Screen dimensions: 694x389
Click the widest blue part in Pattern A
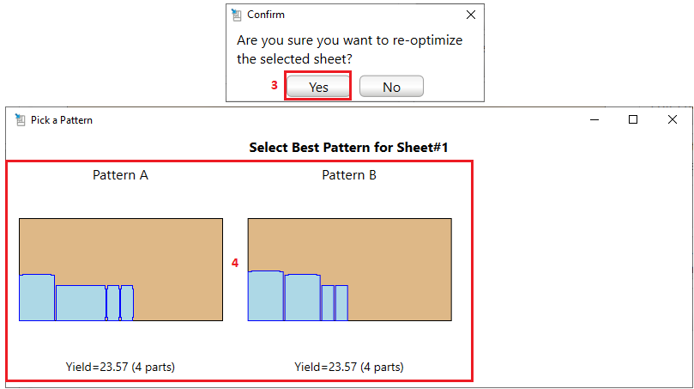click(81, 303)
